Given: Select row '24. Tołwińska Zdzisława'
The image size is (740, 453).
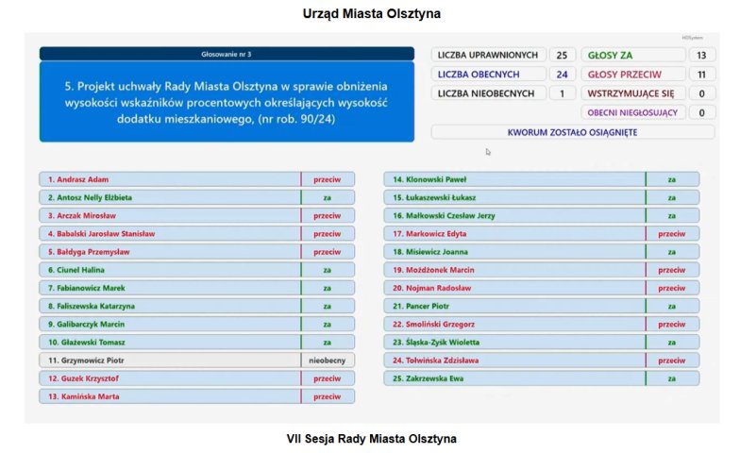Looking at the screenshot, I should click(x=542, y=361).
